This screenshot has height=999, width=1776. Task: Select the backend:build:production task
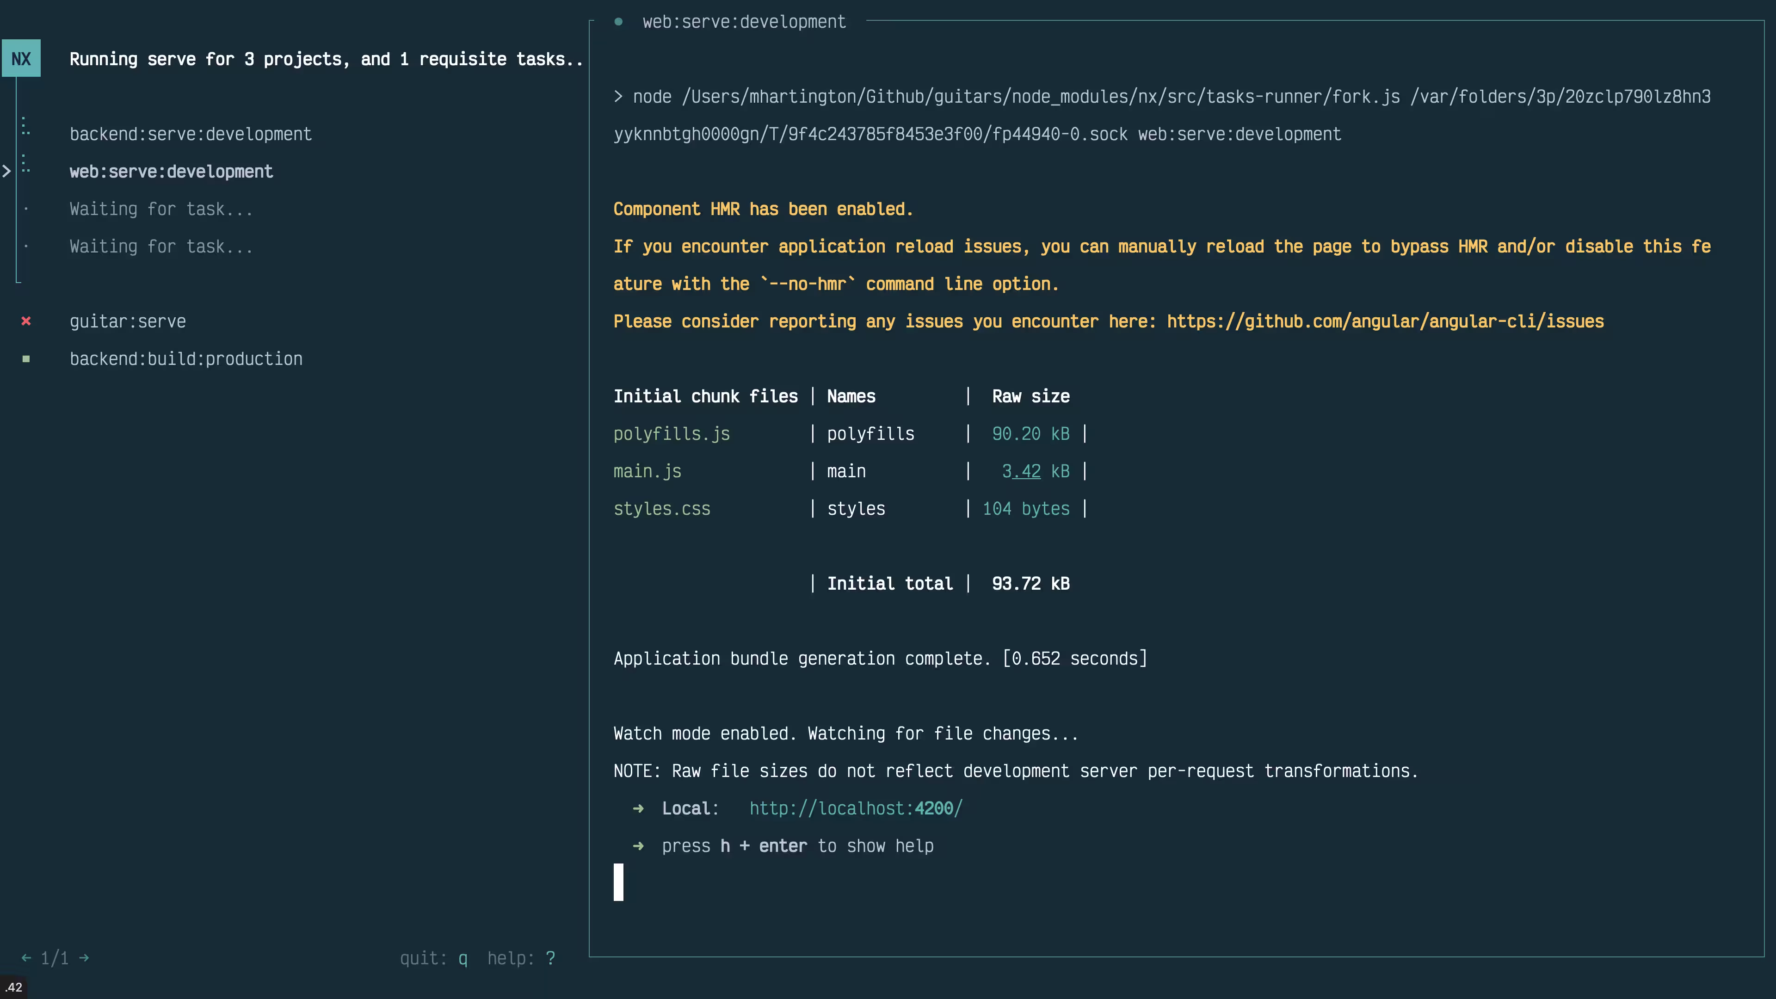[x=186, y=358]
